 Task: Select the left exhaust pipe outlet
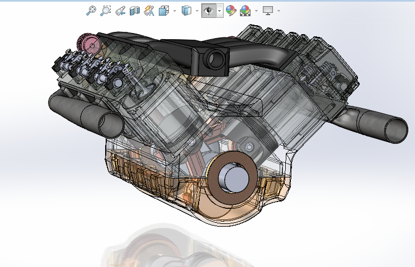coord(111,124)
